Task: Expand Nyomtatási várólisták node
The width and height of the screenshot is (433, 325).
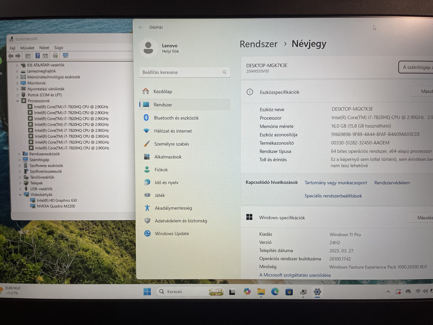Action: pos(18,89)
